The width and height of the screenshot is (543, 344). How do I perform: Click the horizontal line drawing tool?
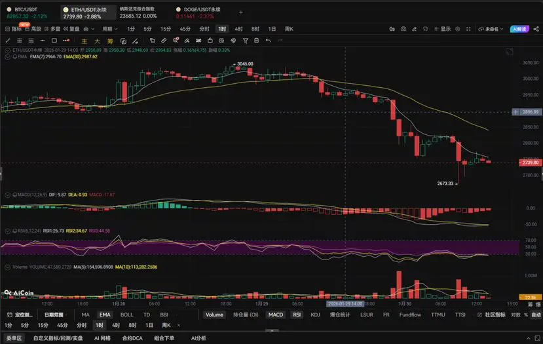[43, 41]
